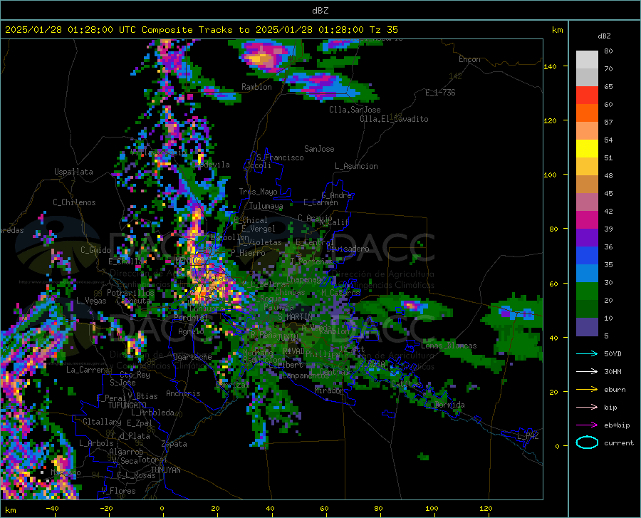
Task: Click the 'Uspallata' map label
Action: [x=73, y=172]
